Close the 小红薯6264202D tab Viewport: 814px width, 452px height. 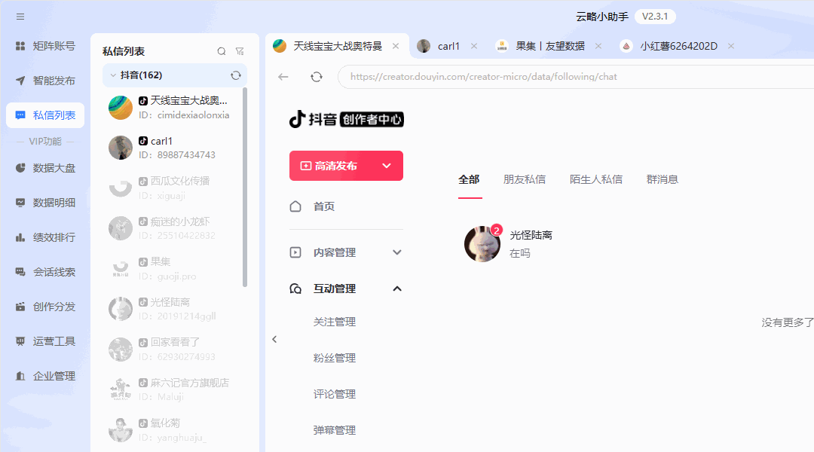(731, 46)
